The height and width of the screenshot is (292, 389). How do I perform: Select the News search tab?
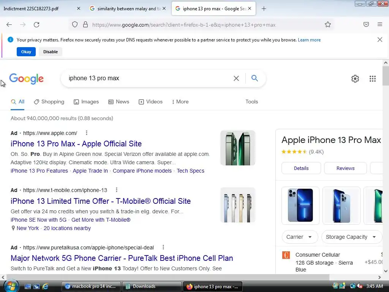coord(119,102)
